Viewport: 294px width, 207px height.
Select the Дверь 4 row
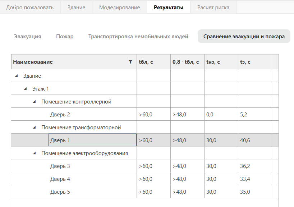[145, 179]
